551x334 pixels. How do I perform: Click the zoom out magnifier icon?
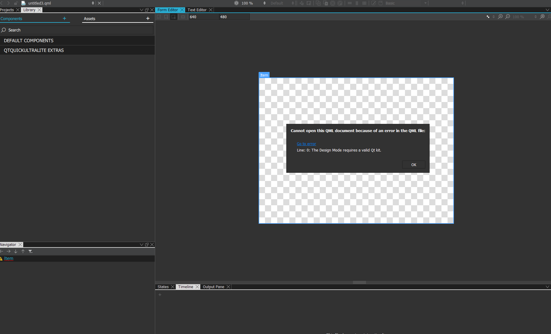[x=507, y=17]
